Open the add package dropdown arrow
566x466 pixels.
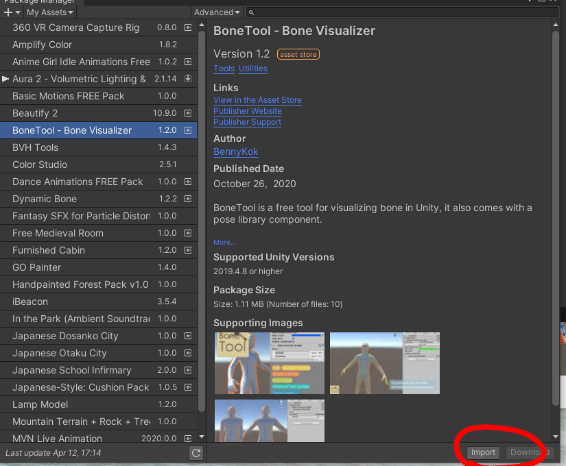(18, 12)
